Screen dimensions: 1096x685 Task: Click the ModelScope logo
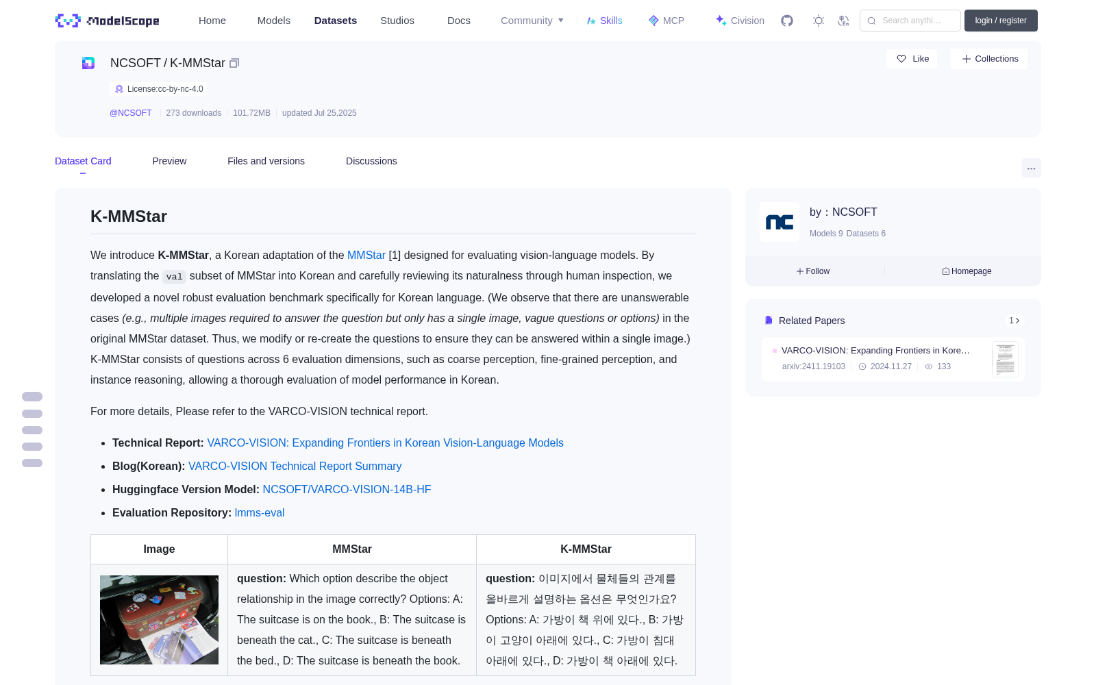click(108, 21)
